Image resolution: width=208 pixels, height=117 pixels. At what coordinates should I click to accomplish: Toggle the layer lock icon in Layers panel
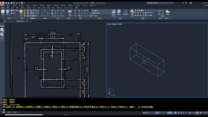139,10
